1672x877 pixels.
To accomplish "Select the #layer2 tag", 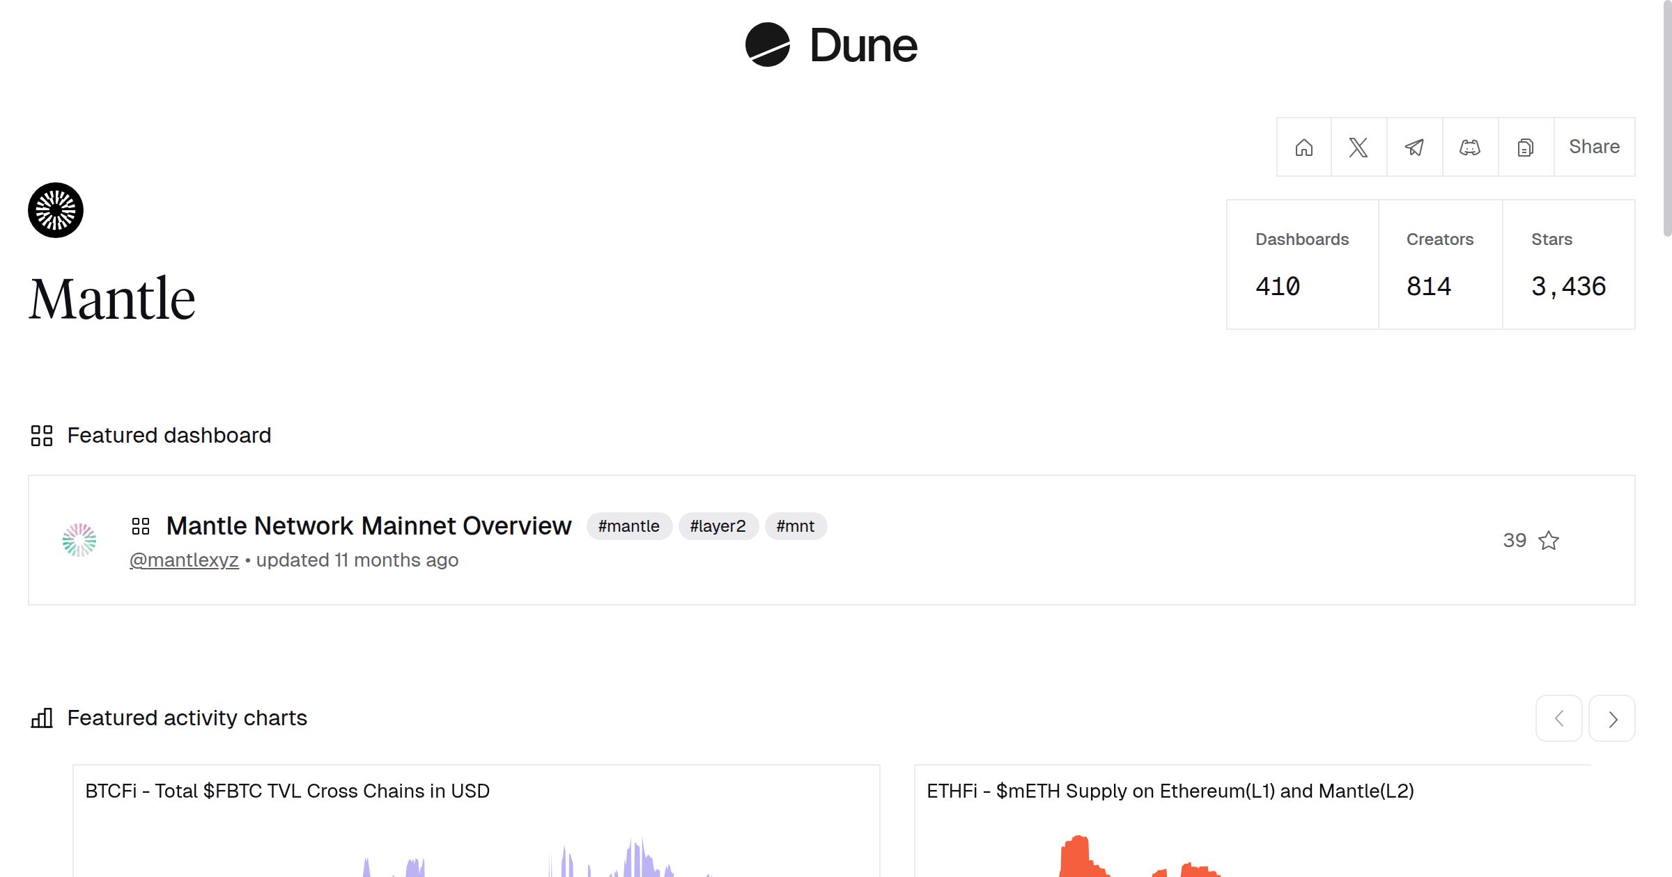I will 718,526.
